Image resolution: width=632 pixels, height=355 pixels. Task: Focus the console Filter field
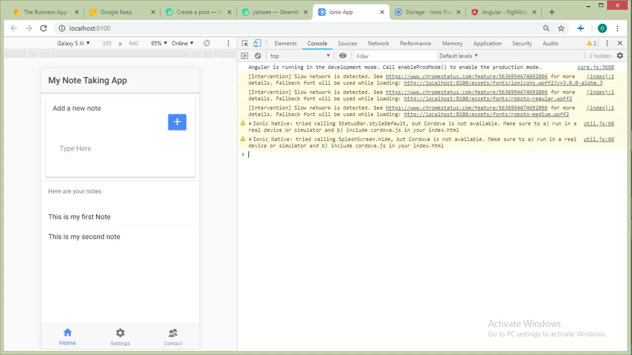[x=395, y=56]
